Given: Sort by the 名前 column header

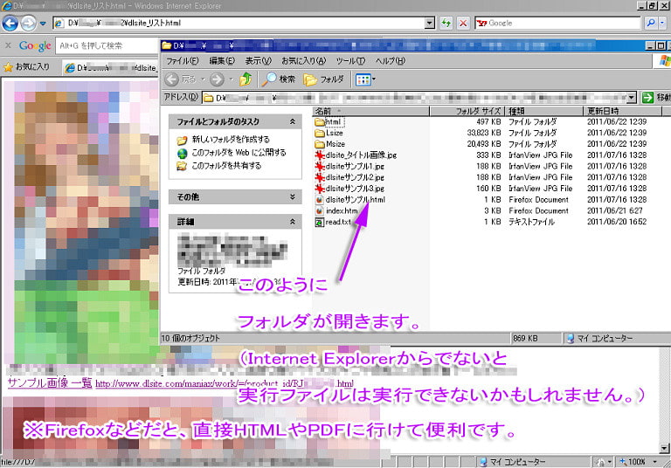Looking at the screenshot, I should pos(370,111).
